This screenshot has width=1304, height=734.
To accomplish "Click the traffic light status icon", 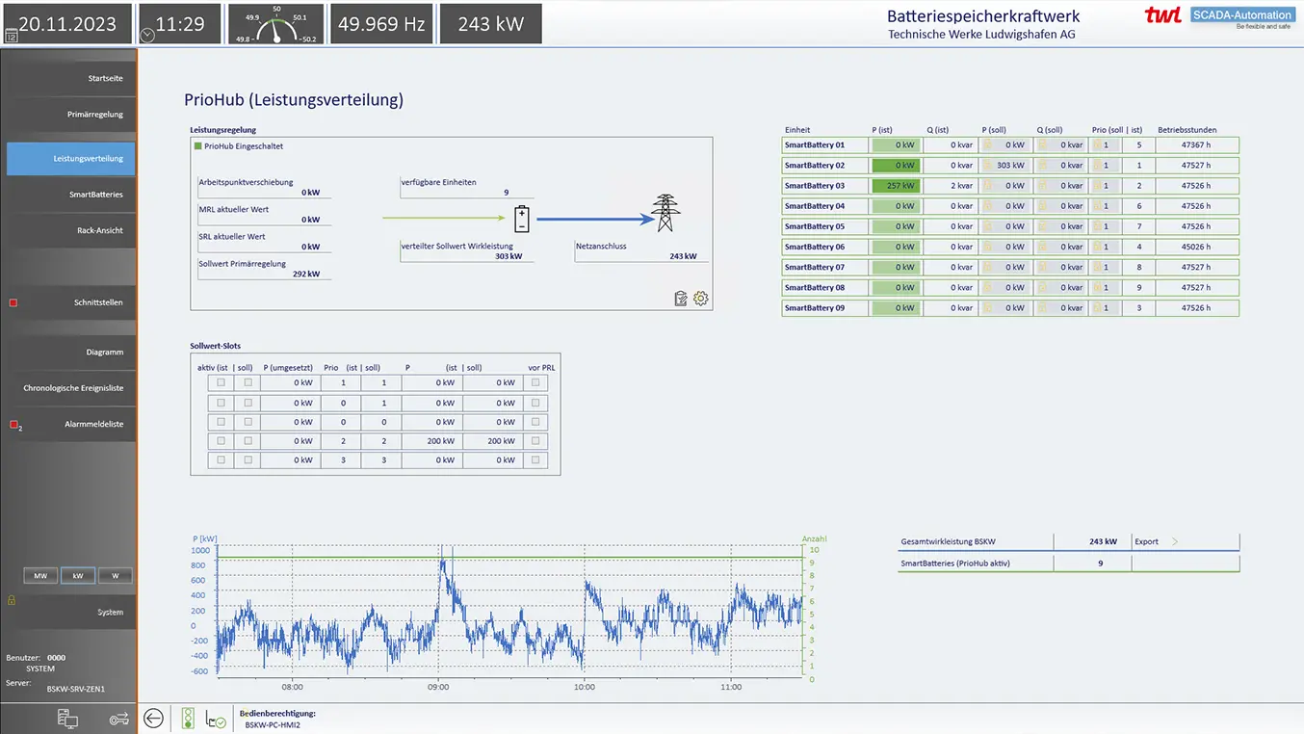I will click(x=188, y=718).
